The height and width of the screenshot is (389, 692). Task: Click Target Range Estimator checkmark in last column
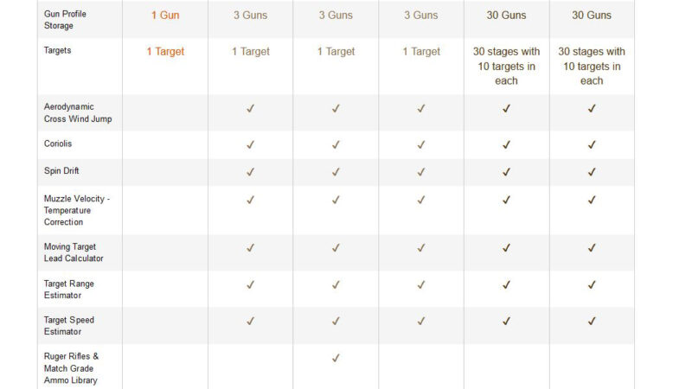[592, 284]
